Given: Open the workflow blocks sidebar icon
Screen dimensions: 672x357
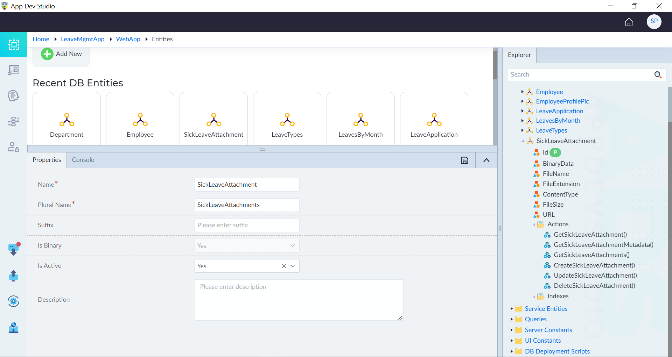Looking at the screenshot, I should 14,121.
